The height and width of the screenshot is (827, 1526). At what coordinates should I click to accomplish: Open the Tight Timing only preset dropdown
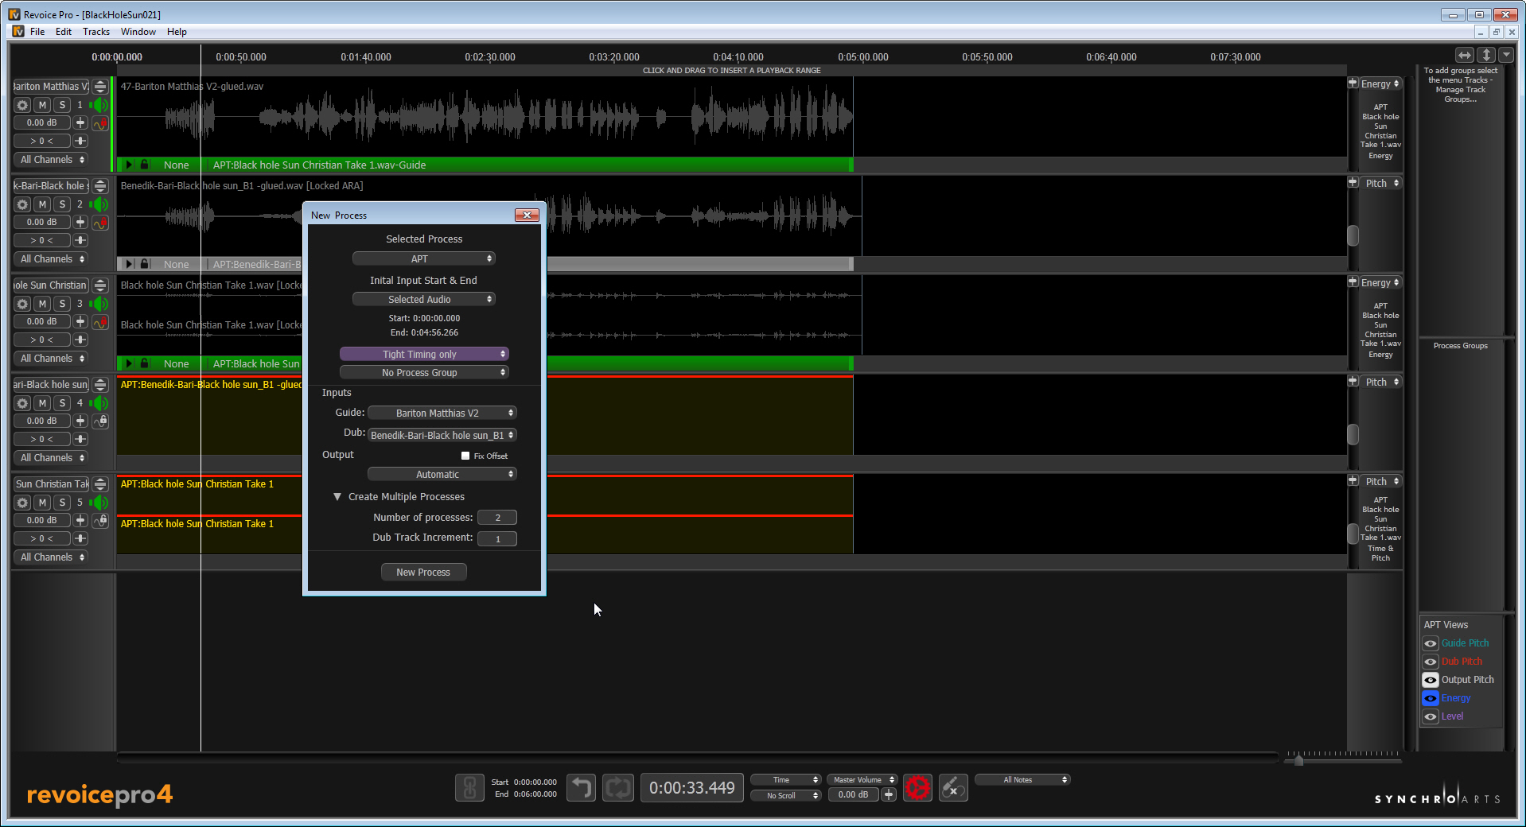424,354
